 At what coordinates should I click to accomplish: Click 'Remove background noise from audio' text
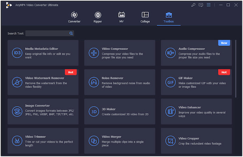pyautogui.click(x=126, y=85)
